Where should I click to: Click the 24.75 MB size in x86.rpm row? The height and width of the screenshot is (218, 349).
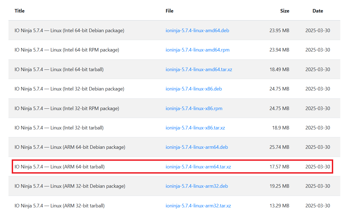279,108
